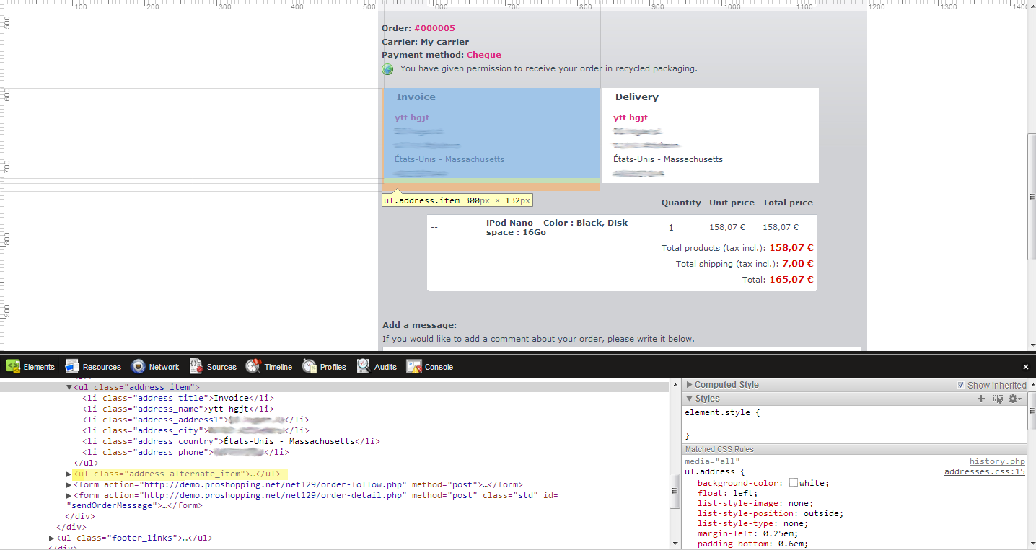
Task: Click the recycled packaging green icon
Action: pos(388,69)
